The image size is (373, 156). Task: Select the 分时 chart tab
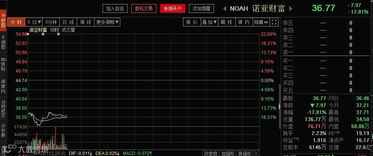[16, 22]
